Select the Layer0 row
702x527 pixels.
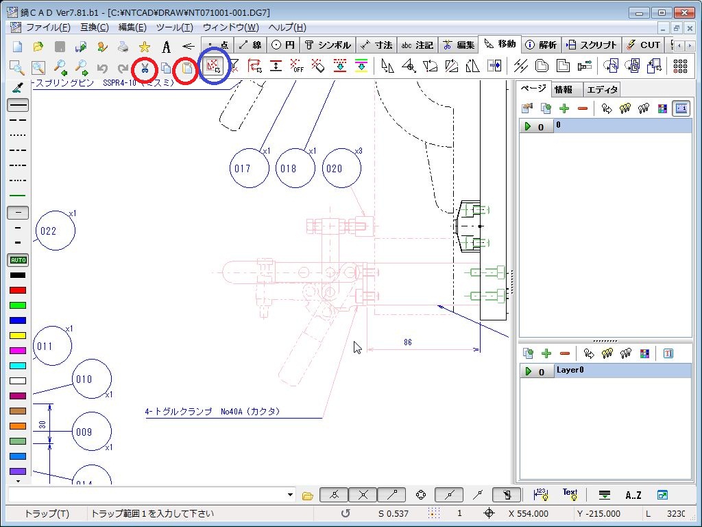tap(606, 371)
